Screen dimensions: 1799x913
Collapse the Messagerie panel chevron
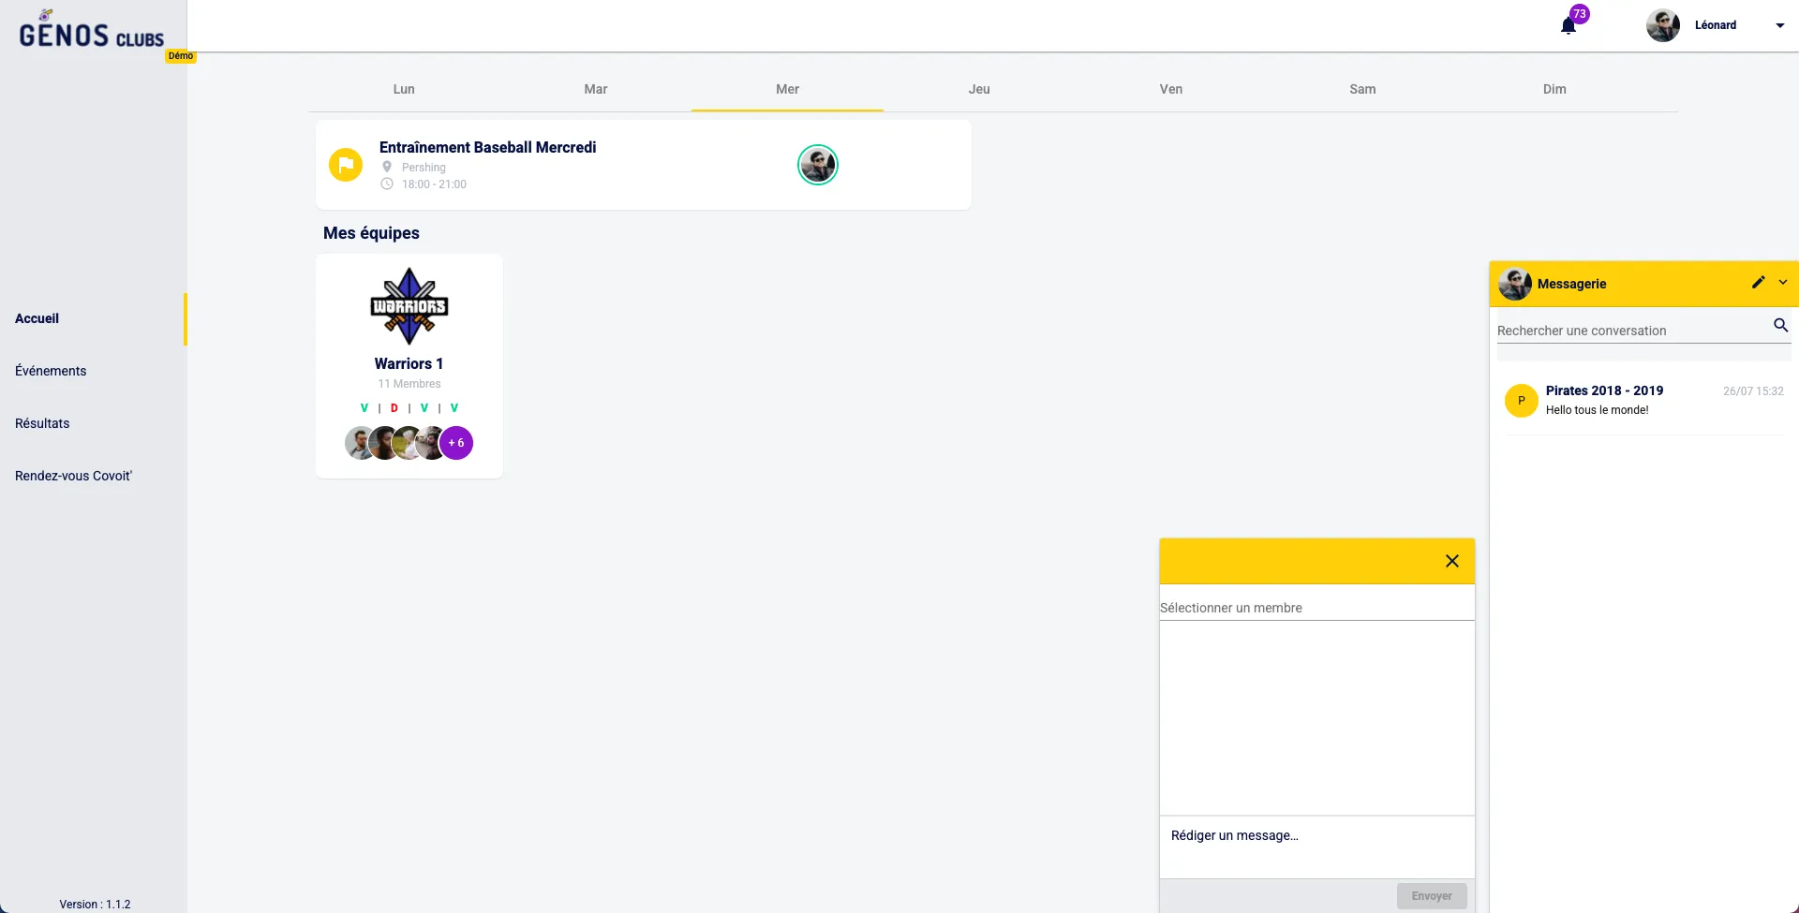coord(1783,283)
